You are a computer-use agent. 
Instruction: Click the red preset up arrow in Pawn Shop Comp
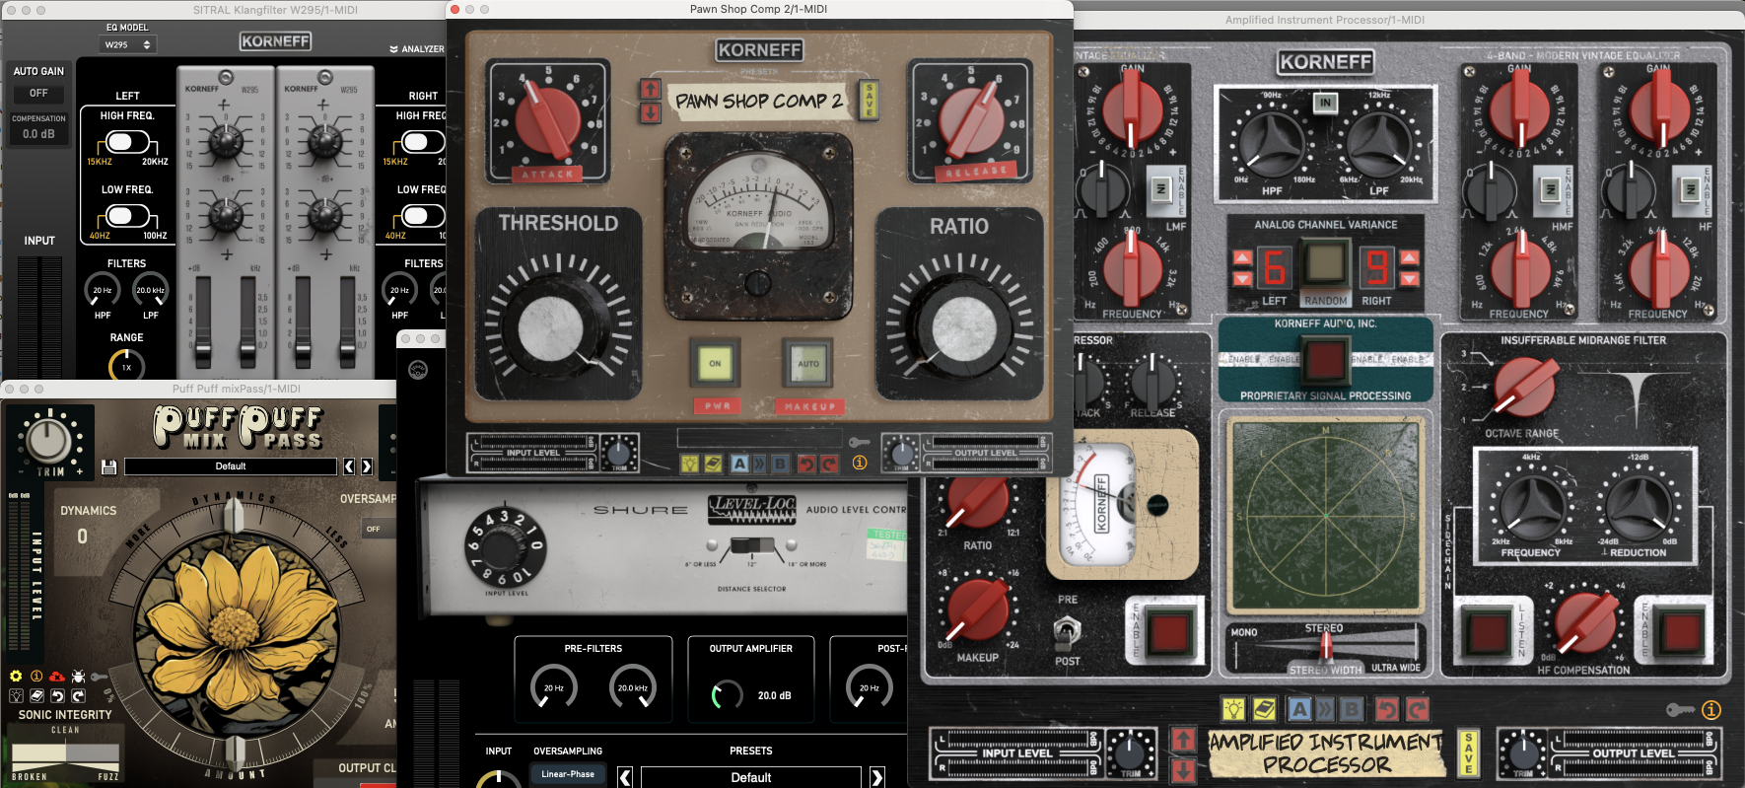point(651,89)
